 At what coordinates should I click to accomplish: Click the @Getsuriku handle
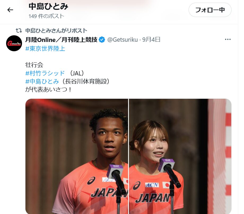123,40
